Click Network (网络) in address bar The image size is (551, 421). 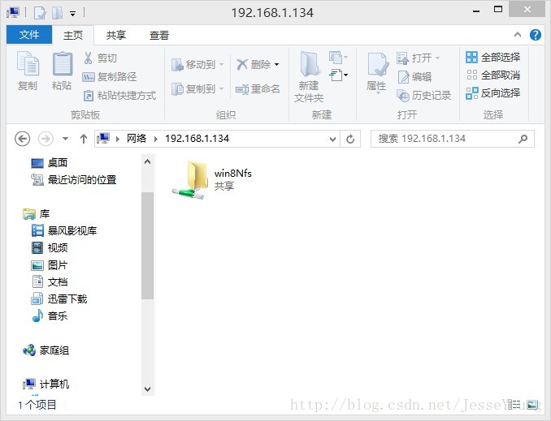(137, 139)
